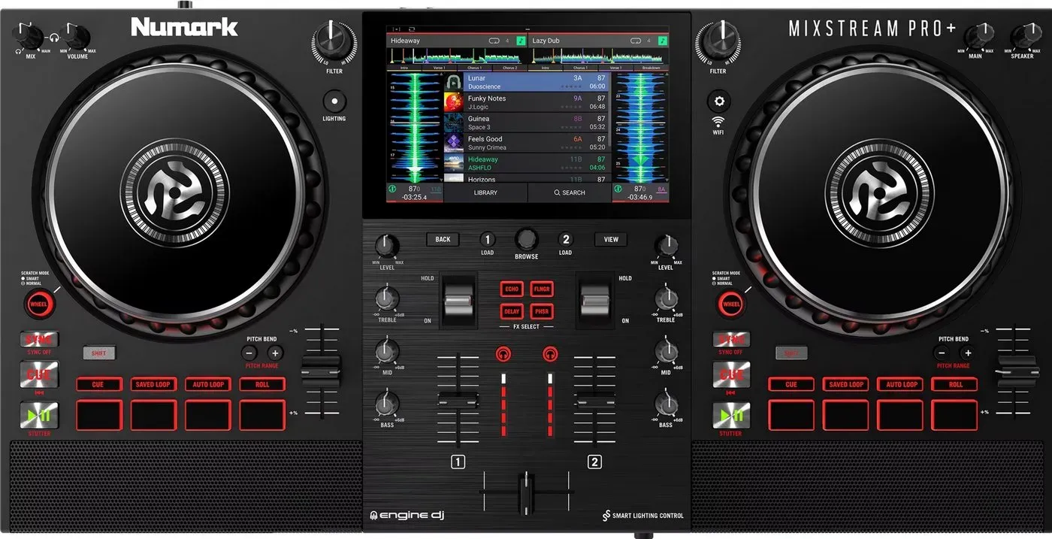This screenshot has height=539, width=1052.
Task: Tap the LIGHTING button
Action: click(x=334, y=101)
